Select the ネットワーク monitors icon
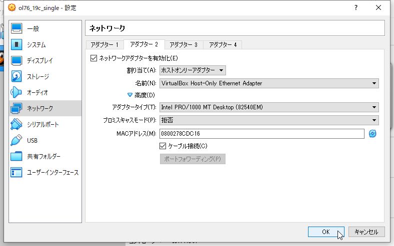 click(16, 108)
